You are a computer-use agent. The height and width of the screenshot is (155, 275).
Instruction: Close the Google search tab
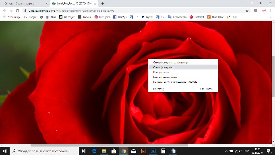coord(47,4)
